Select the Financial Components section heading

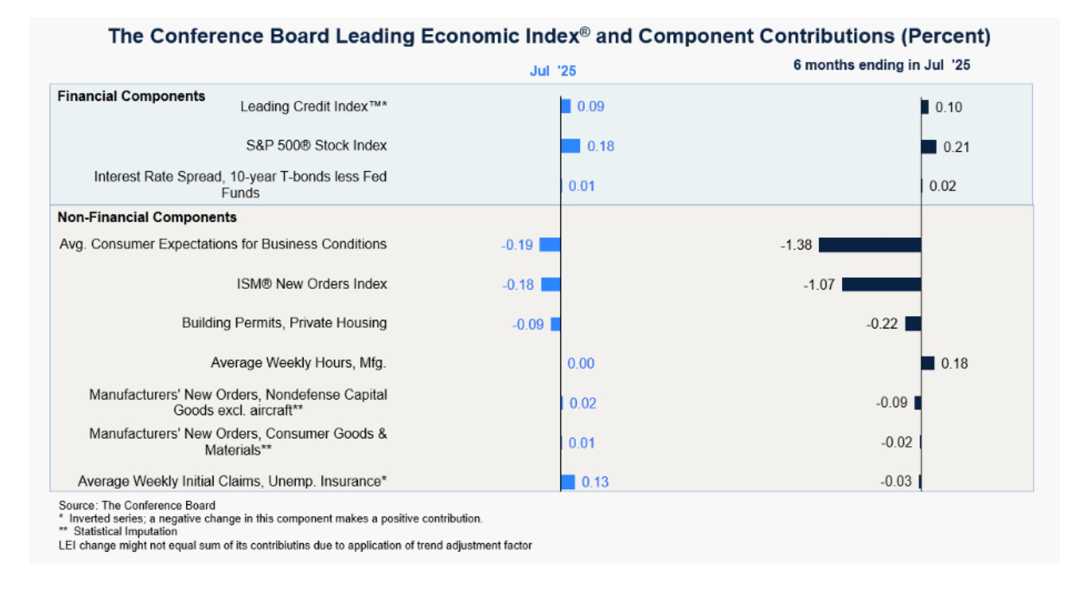pyautogui.click(x=131, y=96)
